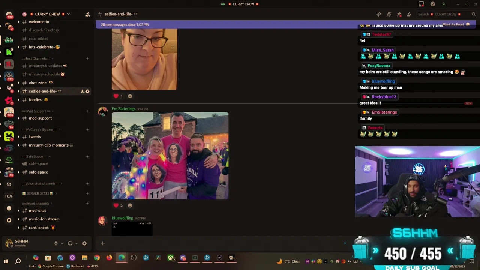
Task: Open the mrcurry-schedule channel
Action: 46,74
